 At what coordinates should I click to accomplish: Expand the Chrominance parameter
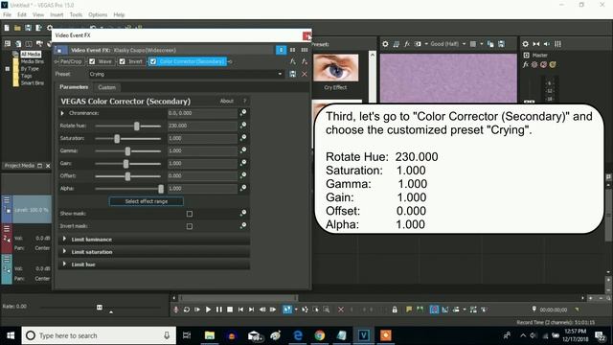[x=62, y=113]
